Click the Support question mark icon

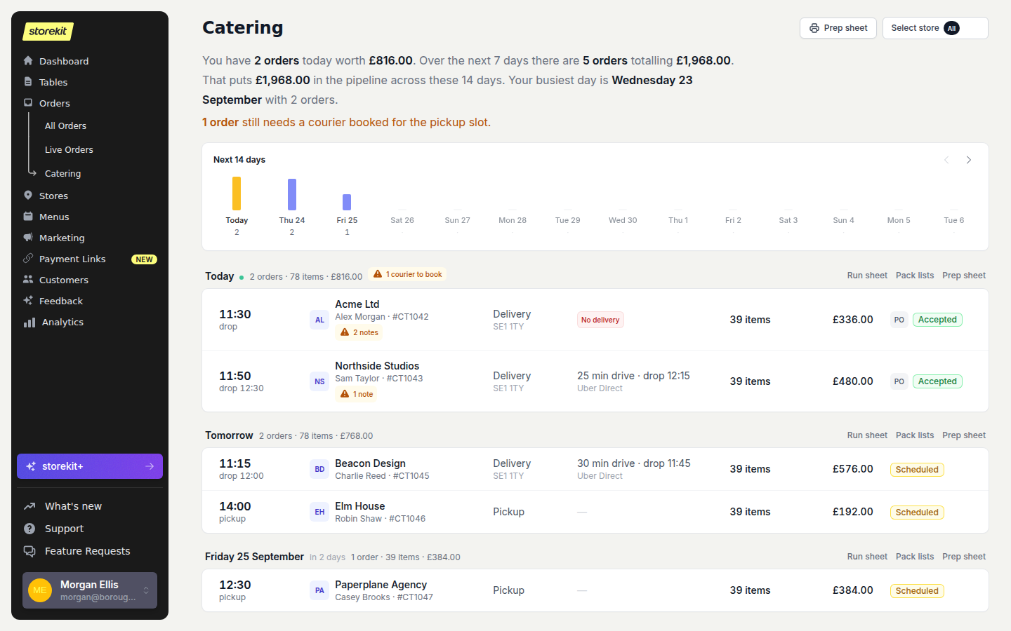(29, 529)
